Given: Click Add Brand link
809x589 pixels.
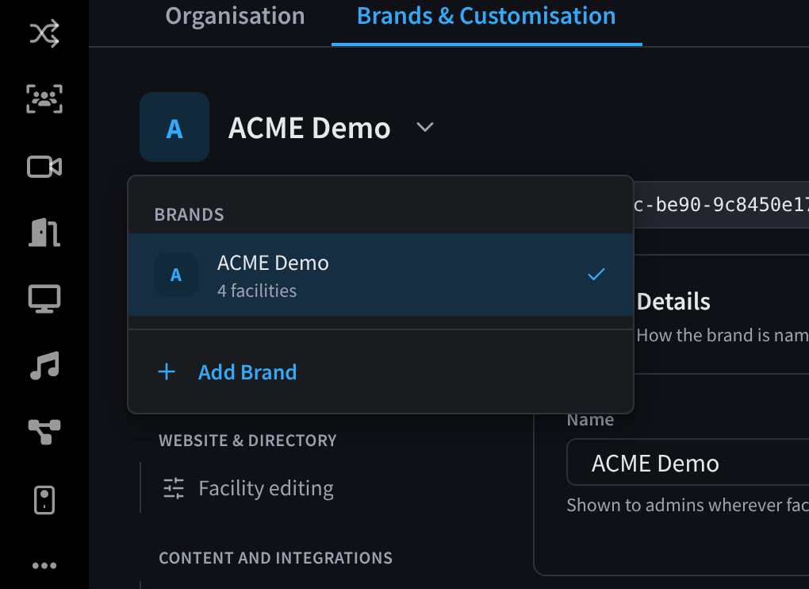Looking at the screenshot, I should pyautogui.click(x=247, y=372).
